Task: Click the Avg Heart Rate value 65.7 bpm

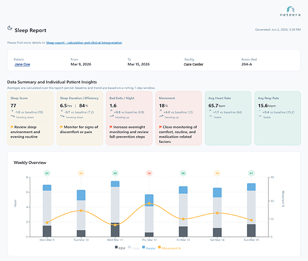Action: pyautogui.click(x=217, y=106)
